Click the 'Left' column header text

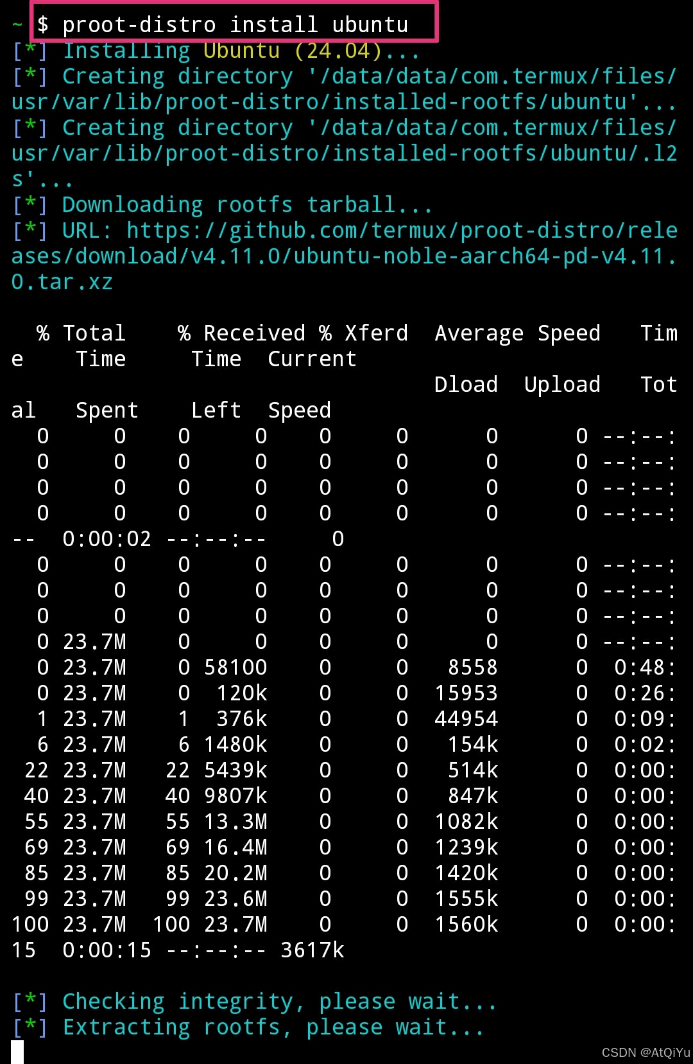point(216,410)
